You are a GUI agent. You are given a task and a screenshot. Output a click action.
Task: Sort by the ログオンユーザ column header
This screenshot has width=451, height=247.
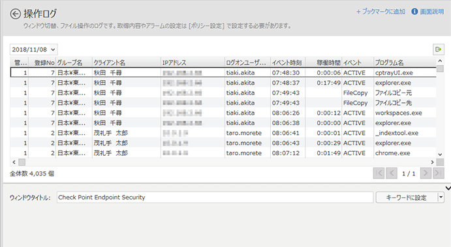[247, 63]
